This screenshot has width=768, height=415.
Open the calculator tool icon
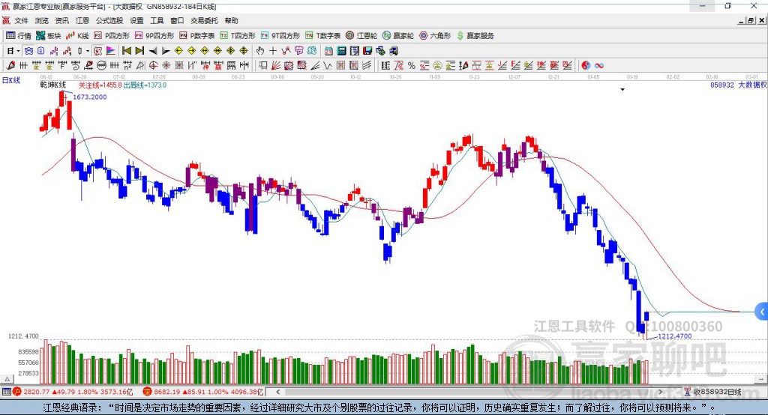pyautogui.click(x=342, y=51)
